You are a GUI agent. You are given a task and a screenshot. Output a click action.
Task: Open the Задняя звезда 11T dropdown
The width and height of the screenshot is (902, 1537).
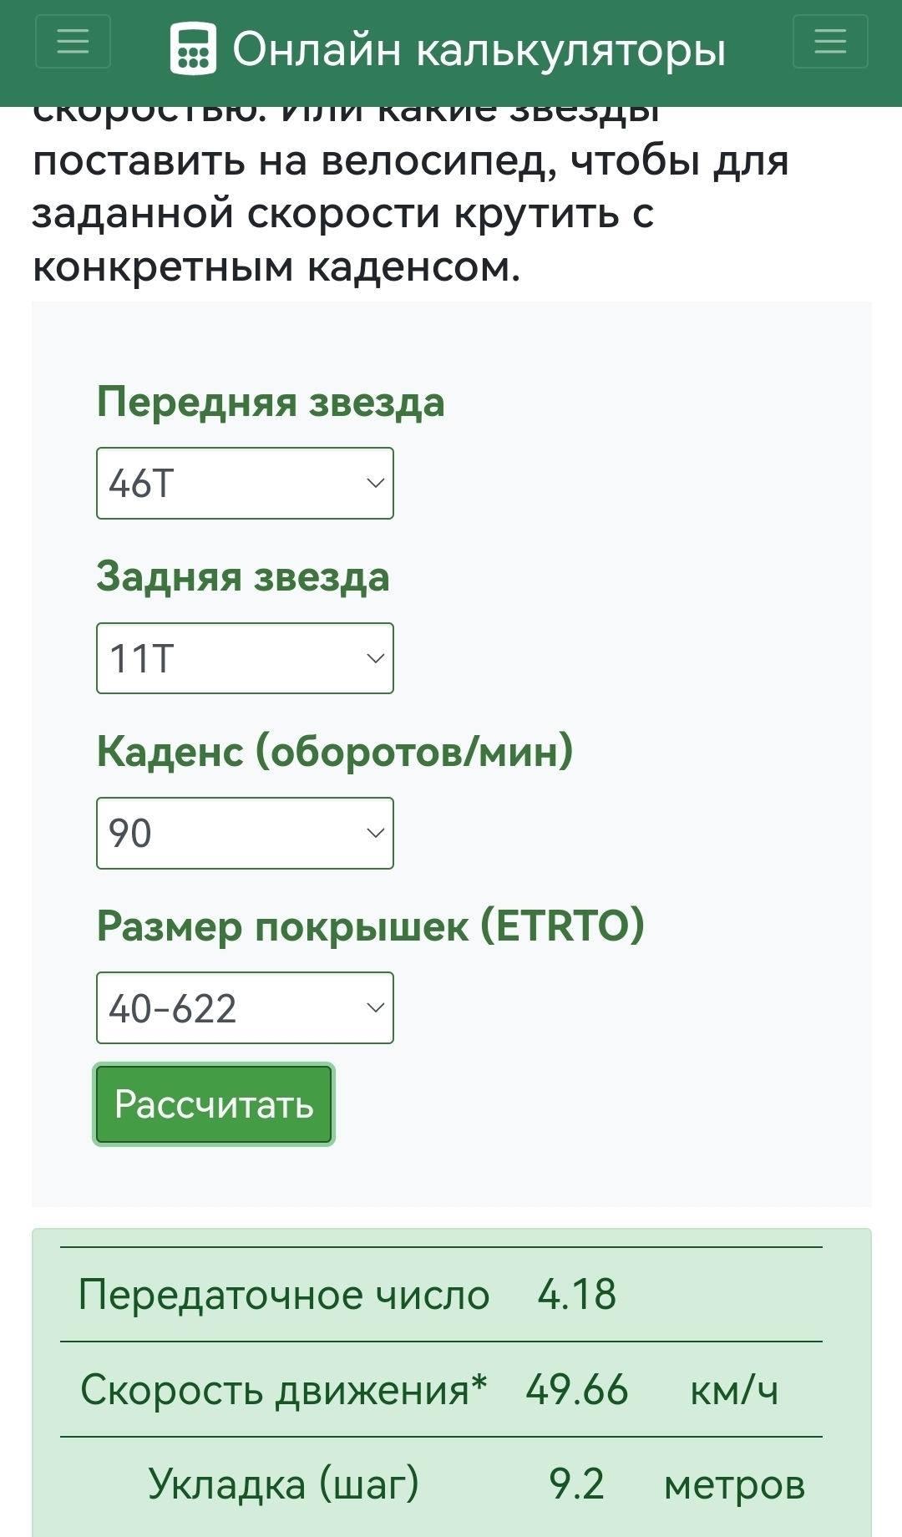245,658
